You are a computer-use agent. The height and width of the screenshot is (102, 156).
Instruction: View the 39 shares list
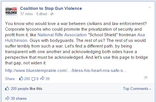tap(19, 98)
